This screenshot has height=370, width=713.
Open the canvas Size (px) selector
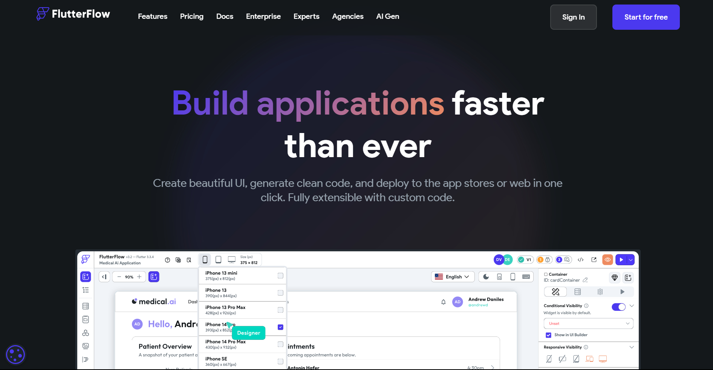pyautogui.click(x=249, y=260)
